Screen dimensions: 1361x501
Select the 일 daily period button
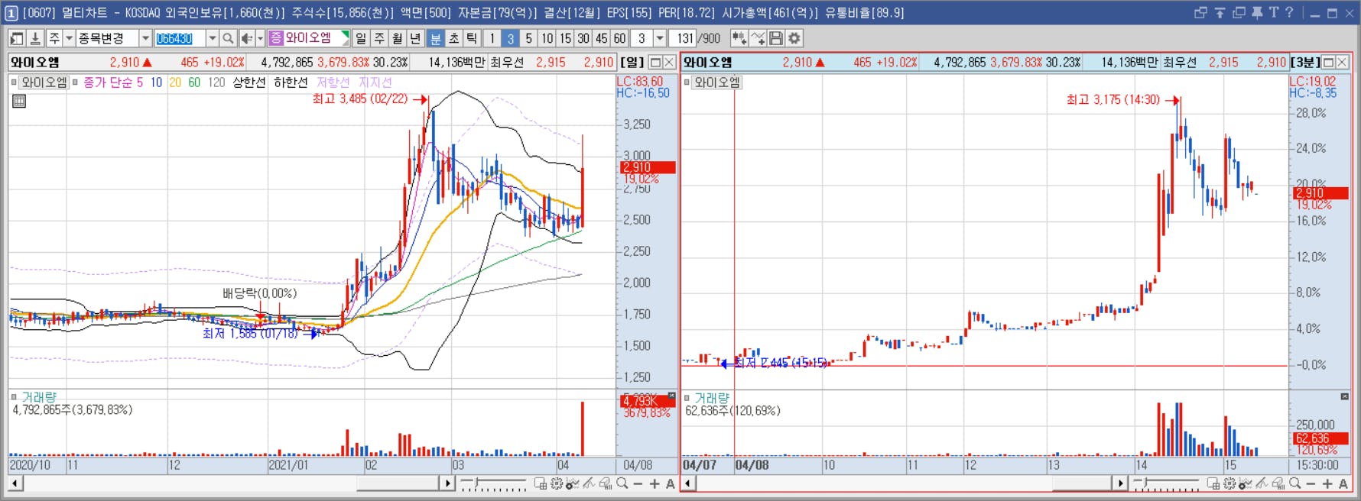361,38
